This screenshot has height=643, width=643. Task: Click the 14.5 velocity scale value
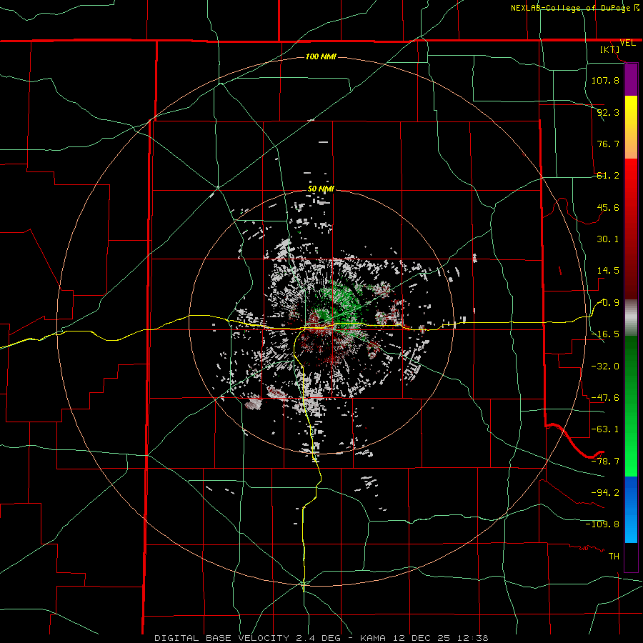[x=608, y=271]
